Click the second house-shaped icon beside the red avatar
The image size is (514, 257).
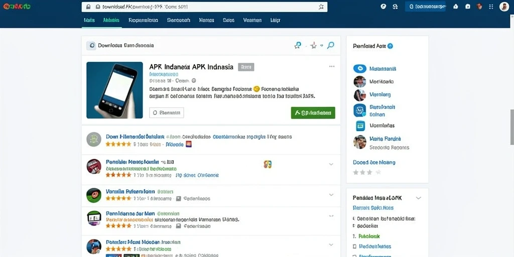click(468, 6)
